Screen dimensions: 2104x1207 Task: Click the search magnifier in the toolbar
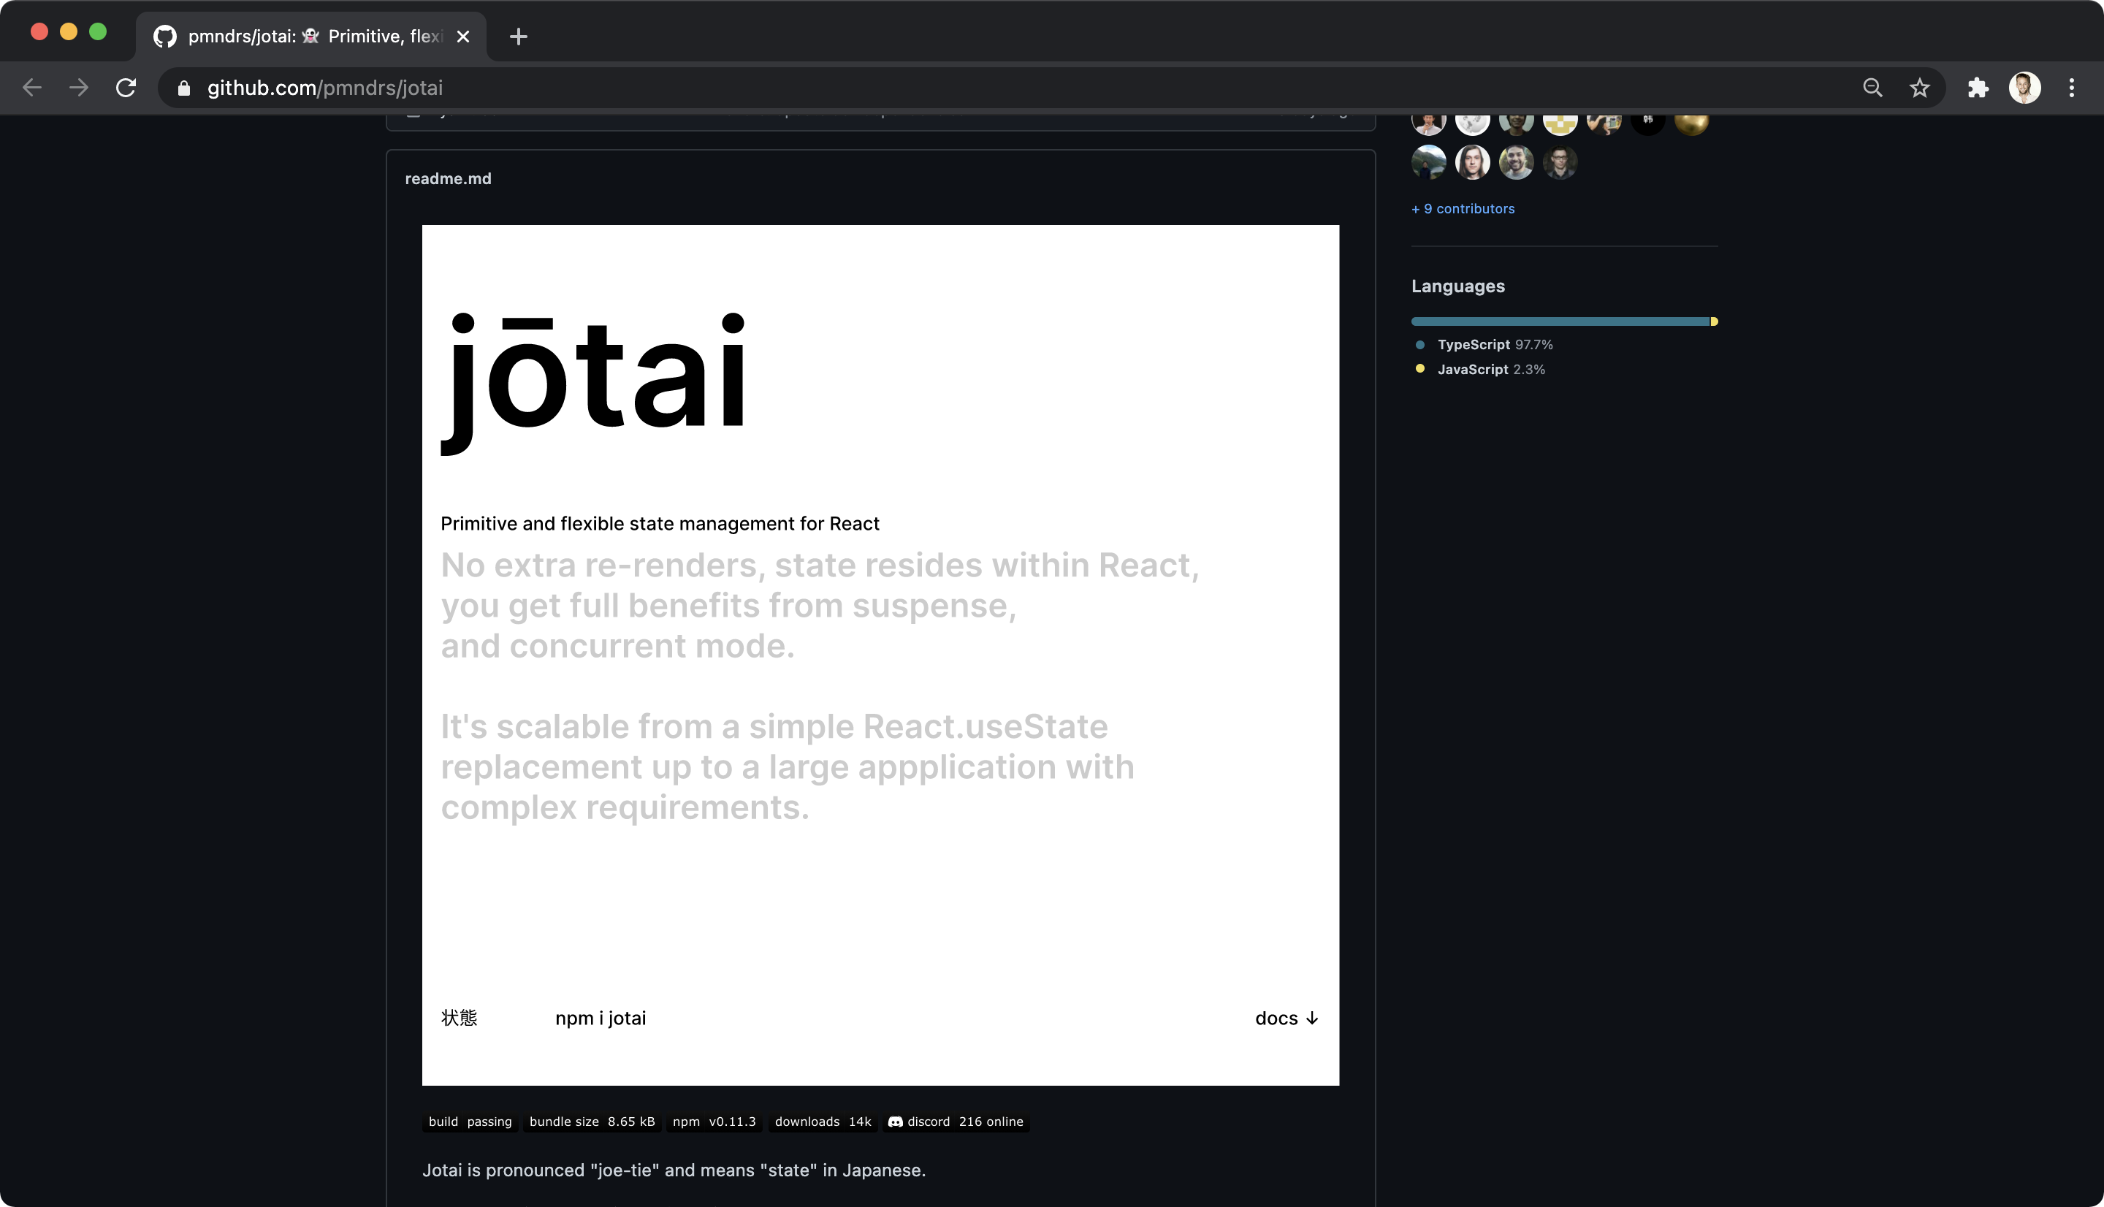[1872, 88]
